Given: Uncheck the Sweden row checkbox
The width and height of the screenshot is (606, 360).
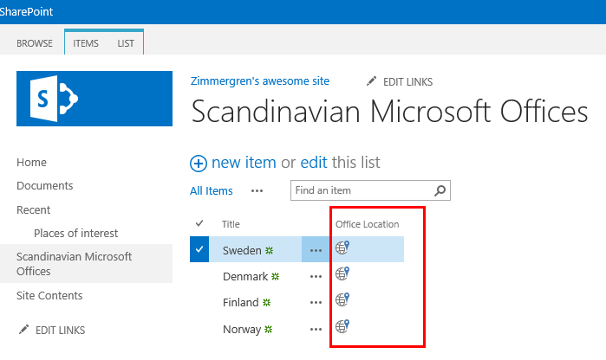Looking at the screenshot, I should [199, 249].
